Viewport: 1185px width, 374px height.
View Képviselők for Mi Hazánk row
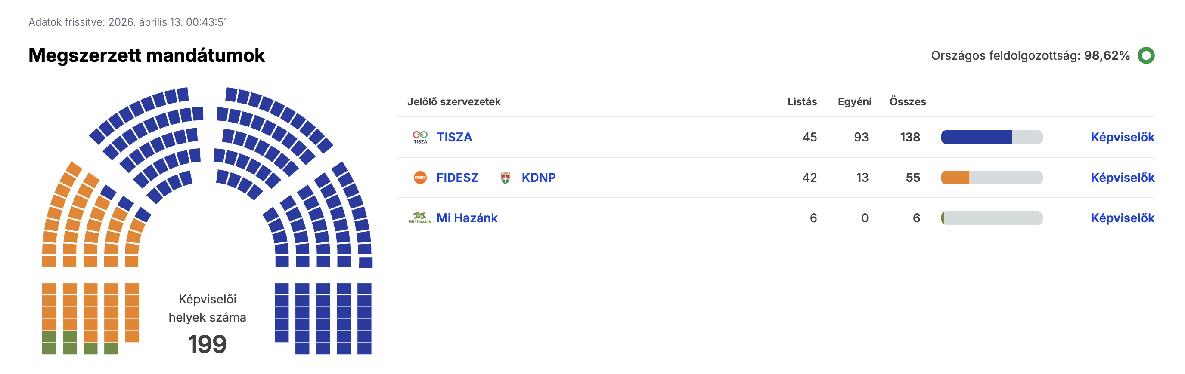(x=1123, y=218)
